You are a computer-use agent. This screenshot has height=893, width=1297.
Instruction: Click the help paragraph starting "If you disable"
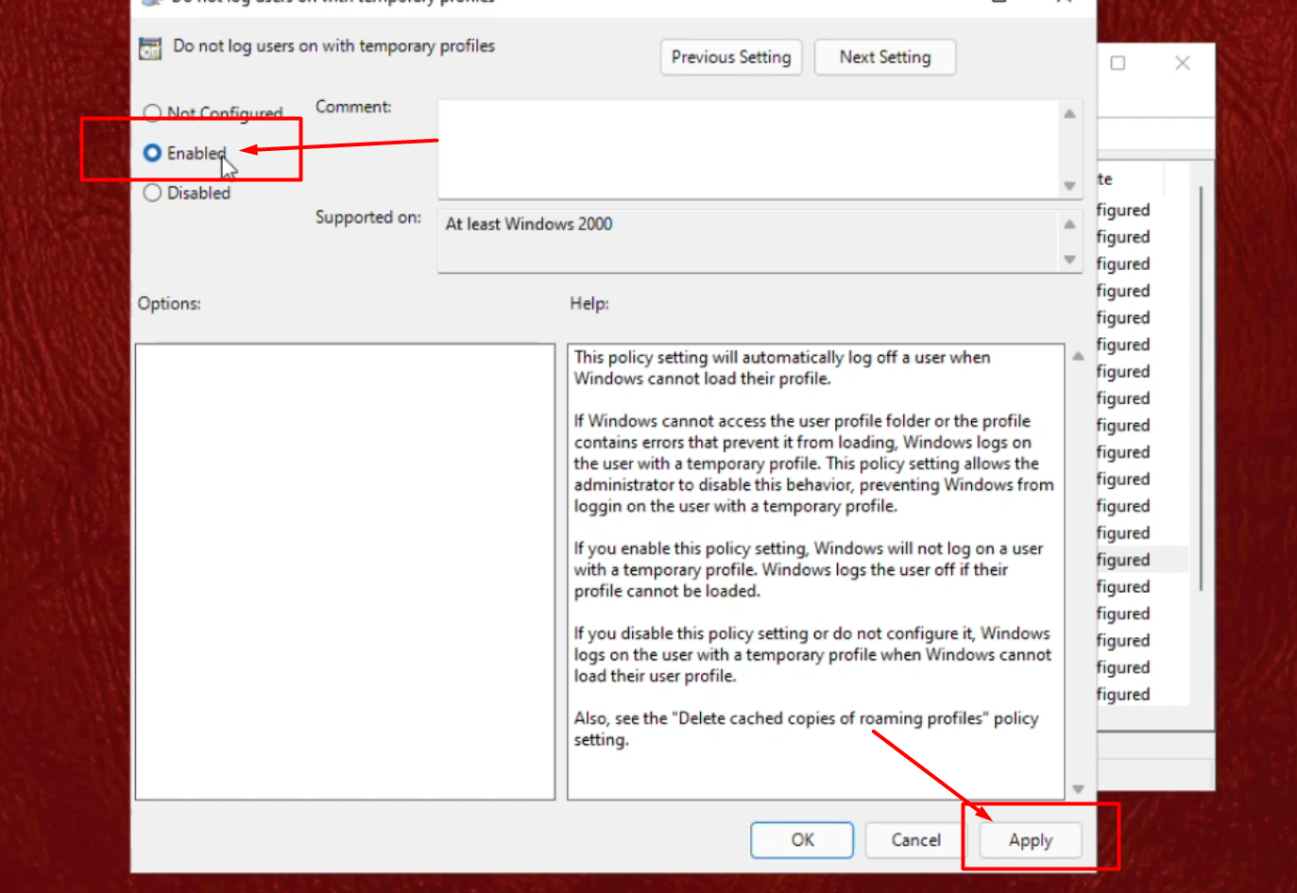(x=812, y=655)
